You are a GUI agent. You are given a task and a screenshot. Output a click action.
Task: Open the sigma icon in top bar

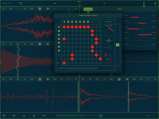(144, 3)
